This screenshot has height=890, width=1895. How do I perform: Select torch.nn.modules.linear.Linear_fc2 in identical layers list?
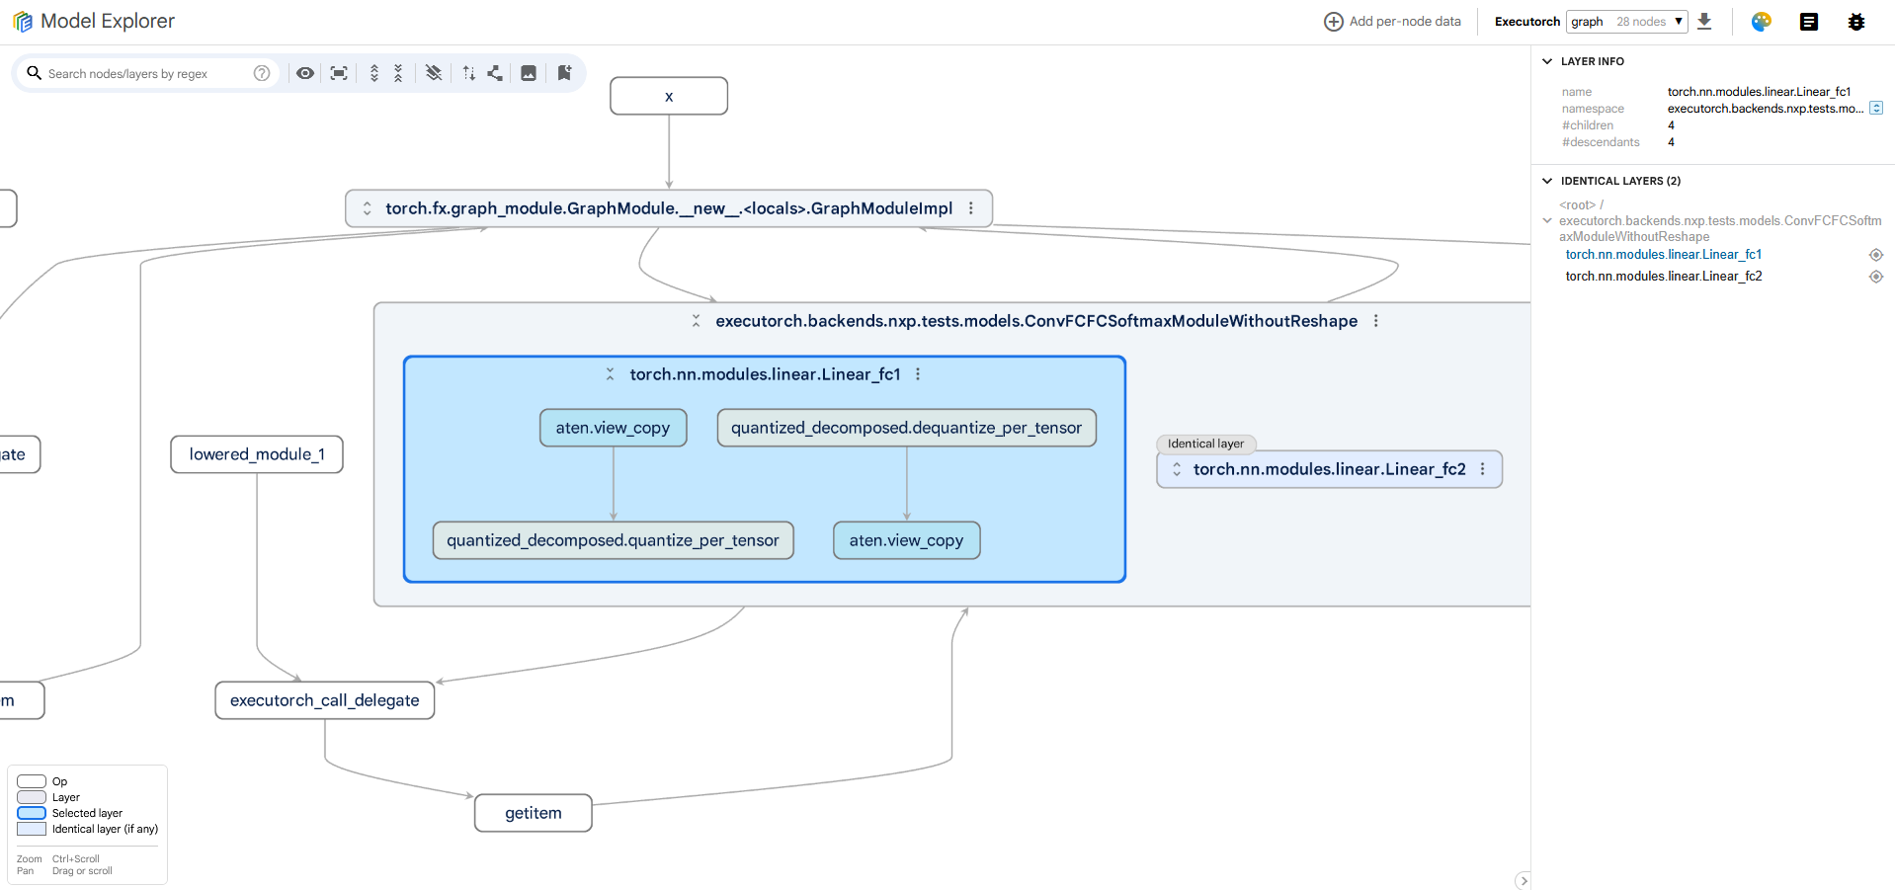pos(1663,277)
